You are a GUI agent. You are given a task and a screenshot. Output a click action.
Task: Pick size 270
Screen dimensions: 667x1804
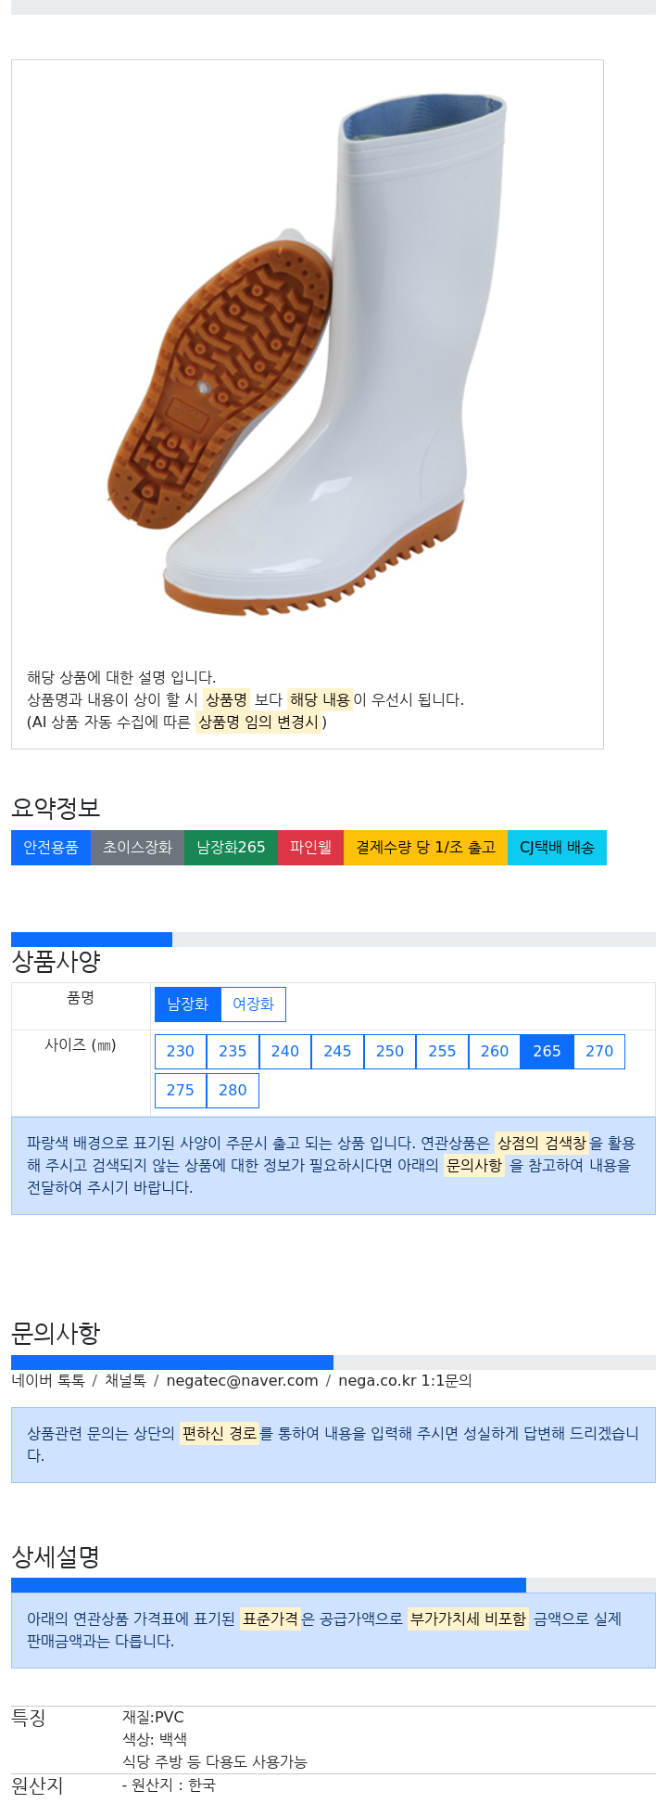point(599,1052)
